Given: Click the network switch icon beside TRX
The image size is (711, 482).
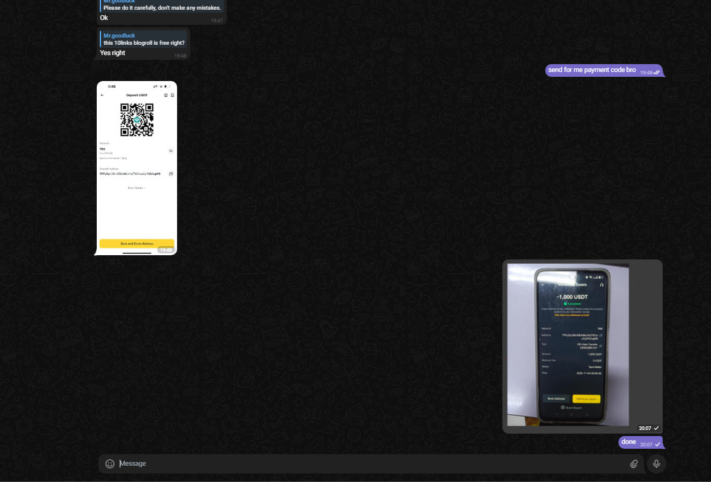Looking at the screenshot, I should pyautogui.click(x=170, y=151).
